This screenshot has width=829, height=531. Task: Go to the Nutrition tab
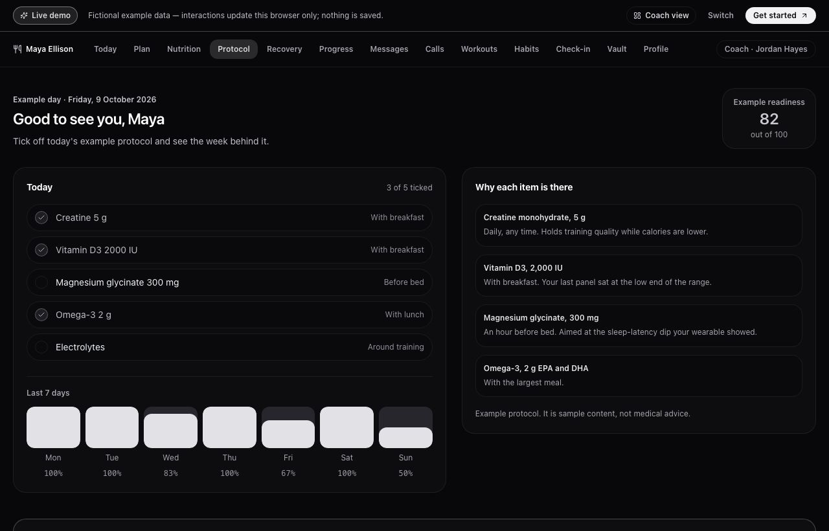[x=184, y=49]
